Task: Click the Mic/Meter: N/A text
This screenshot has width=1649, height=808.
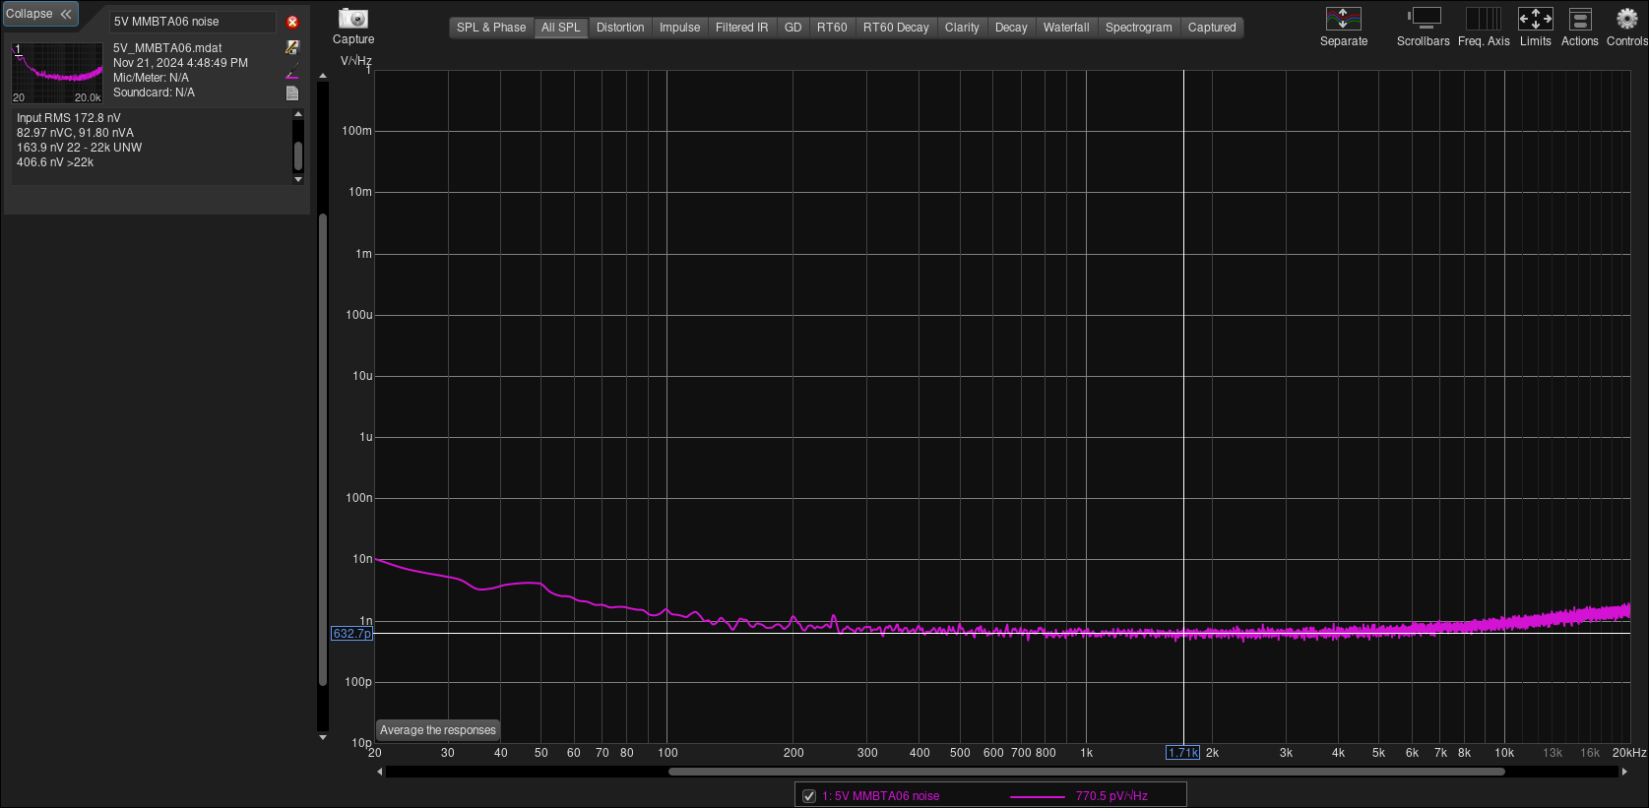Action: pos(151,78)
